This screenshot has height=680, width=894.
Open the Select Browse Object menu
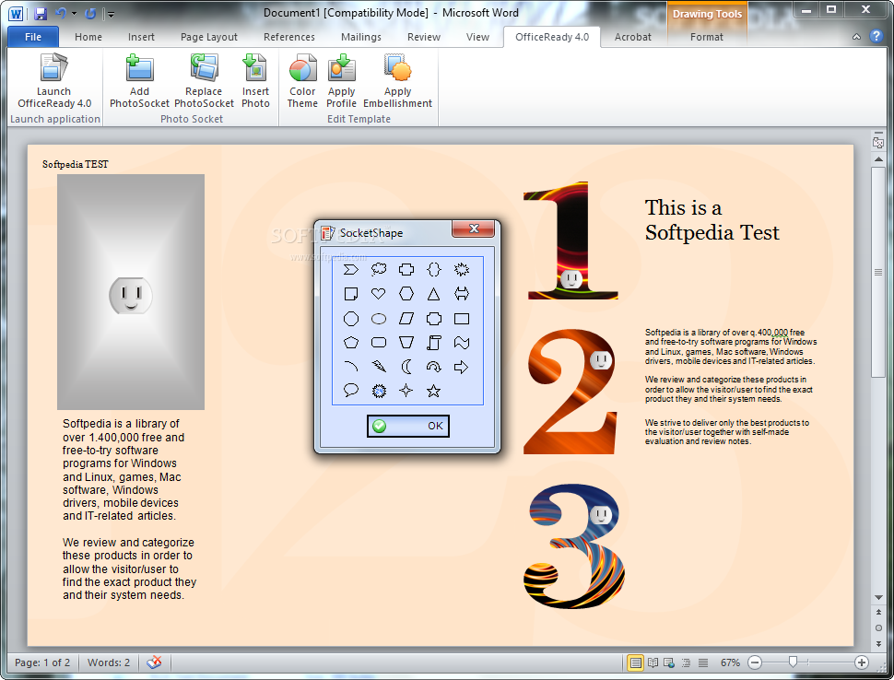coord(878,627)
